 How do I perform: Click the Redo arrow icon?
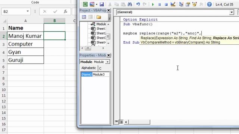[x=145, y=4]
